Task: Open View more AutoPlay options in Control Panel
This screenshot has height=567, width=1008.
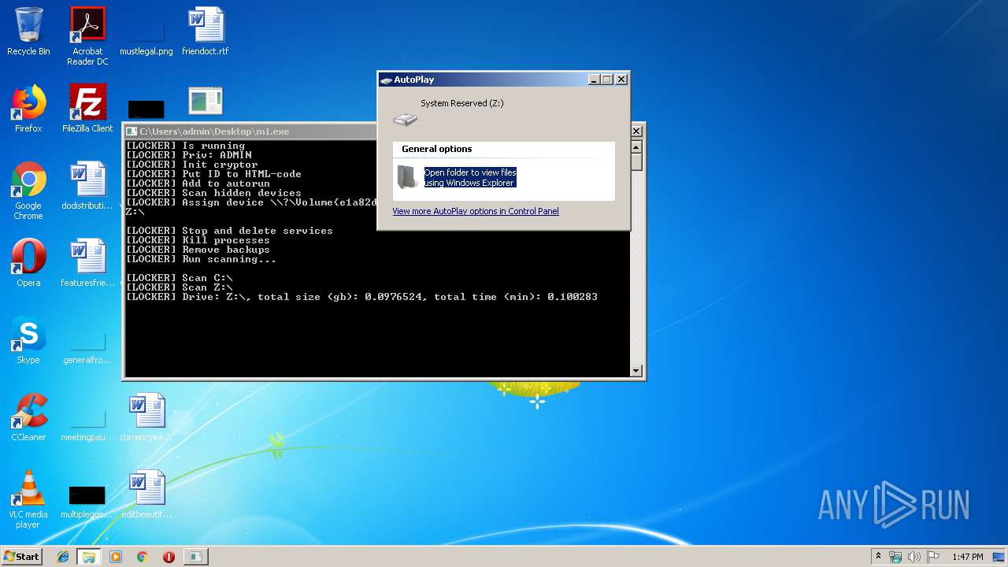Action: click(x=476, y=211)
